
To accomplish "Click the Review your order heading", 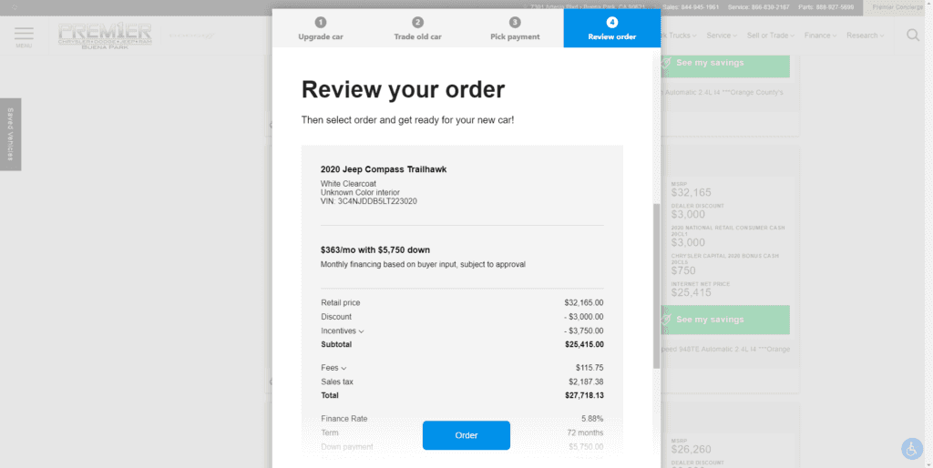I will [x=403, y=90].
